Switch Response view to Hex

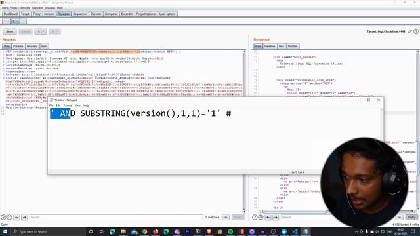(282, 47)
